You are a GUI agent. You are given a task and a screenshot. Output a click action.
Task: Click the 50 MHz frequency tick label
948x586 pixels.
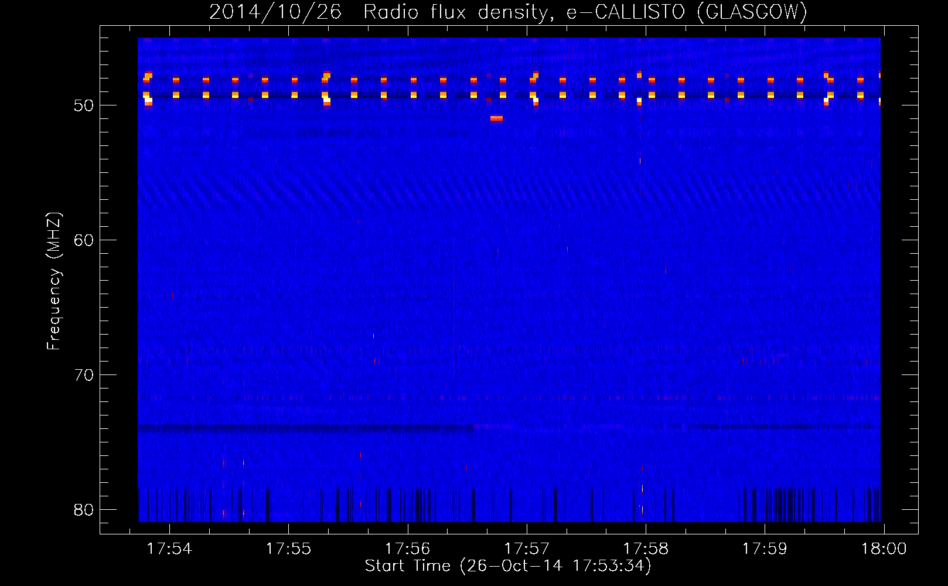coord(84,105)
